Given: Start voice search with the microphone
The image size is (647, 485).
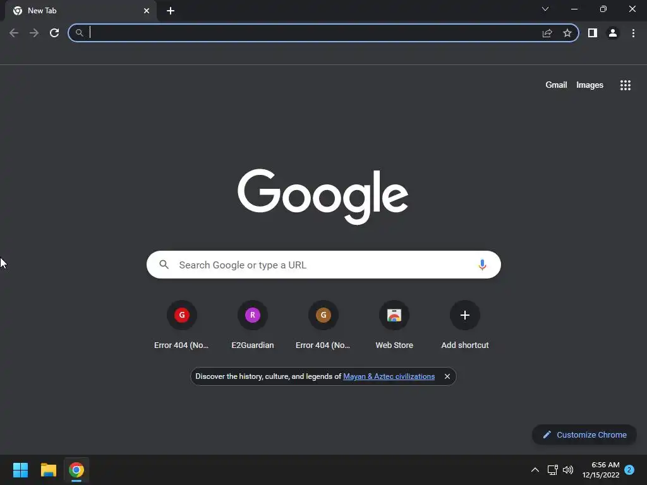Looking at the screenshot, I should 482,265.
